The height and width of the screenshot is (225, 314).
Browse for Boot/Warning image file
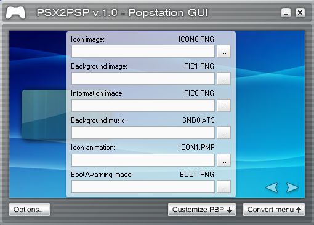(x=223, y=187)
